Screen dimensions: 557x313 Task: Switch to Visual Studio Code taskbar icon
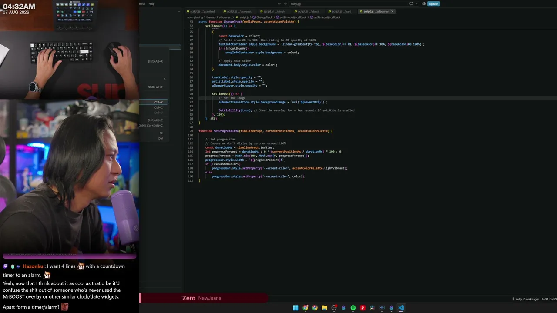point(401,308)
